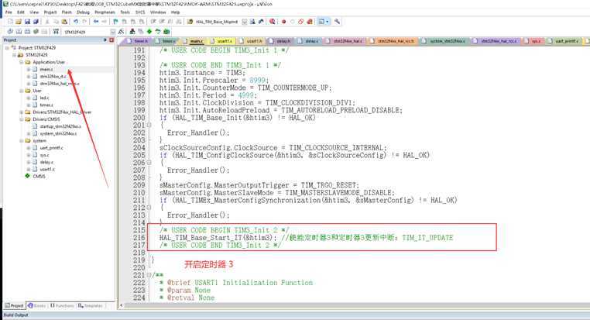Expand the main.c node in project tree
This screenshot has width=590, height=320.
pos(28,69)
